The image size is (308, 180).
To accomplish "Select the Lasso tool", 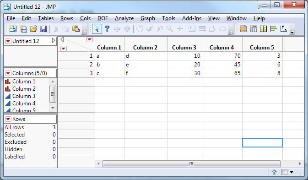I will [160, 29].
